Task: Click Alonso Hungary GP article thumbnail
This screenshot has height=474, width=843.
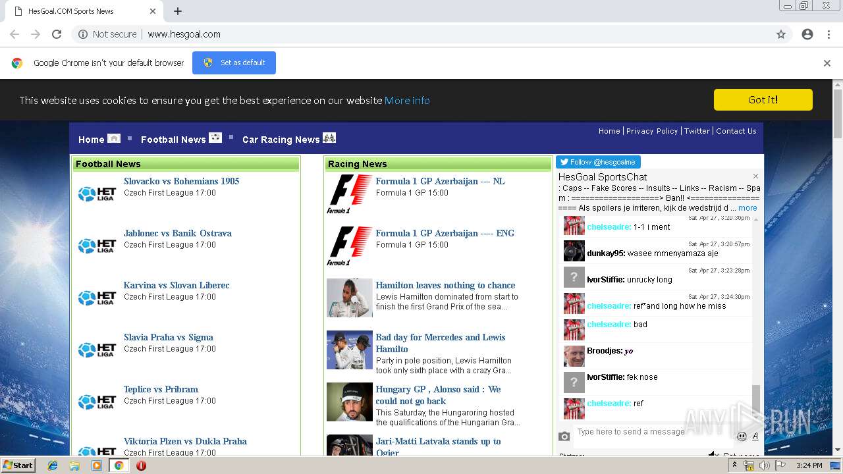Action: pyautogui.click(x=350, y=402)
